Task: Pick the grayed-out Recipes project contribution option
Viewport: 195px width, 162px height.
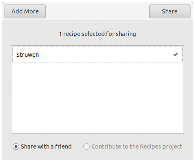Action: click(86, 146)
